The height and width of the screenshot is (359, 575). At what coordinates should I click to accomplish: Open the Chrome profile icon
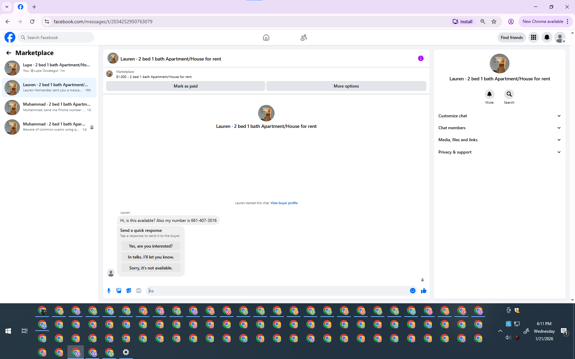coord(511,22)
